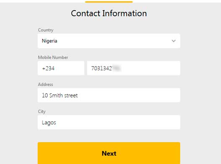
Task: Click the Contact Information heading
Action: point(109,13)
